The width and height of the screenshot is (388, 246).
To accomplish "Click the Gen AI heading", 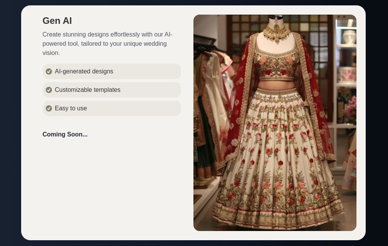I will pyautogui.click(x=57, y=21).
